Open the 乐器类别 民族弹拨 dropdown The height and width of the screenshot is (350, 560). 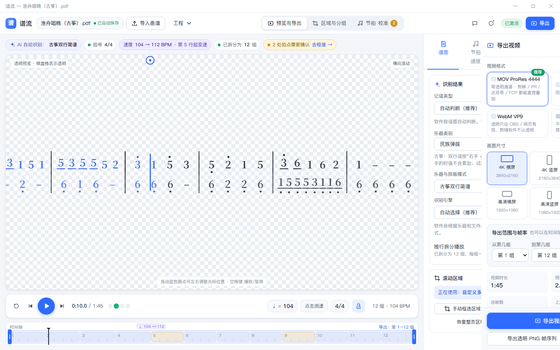(x=458, y=144)
